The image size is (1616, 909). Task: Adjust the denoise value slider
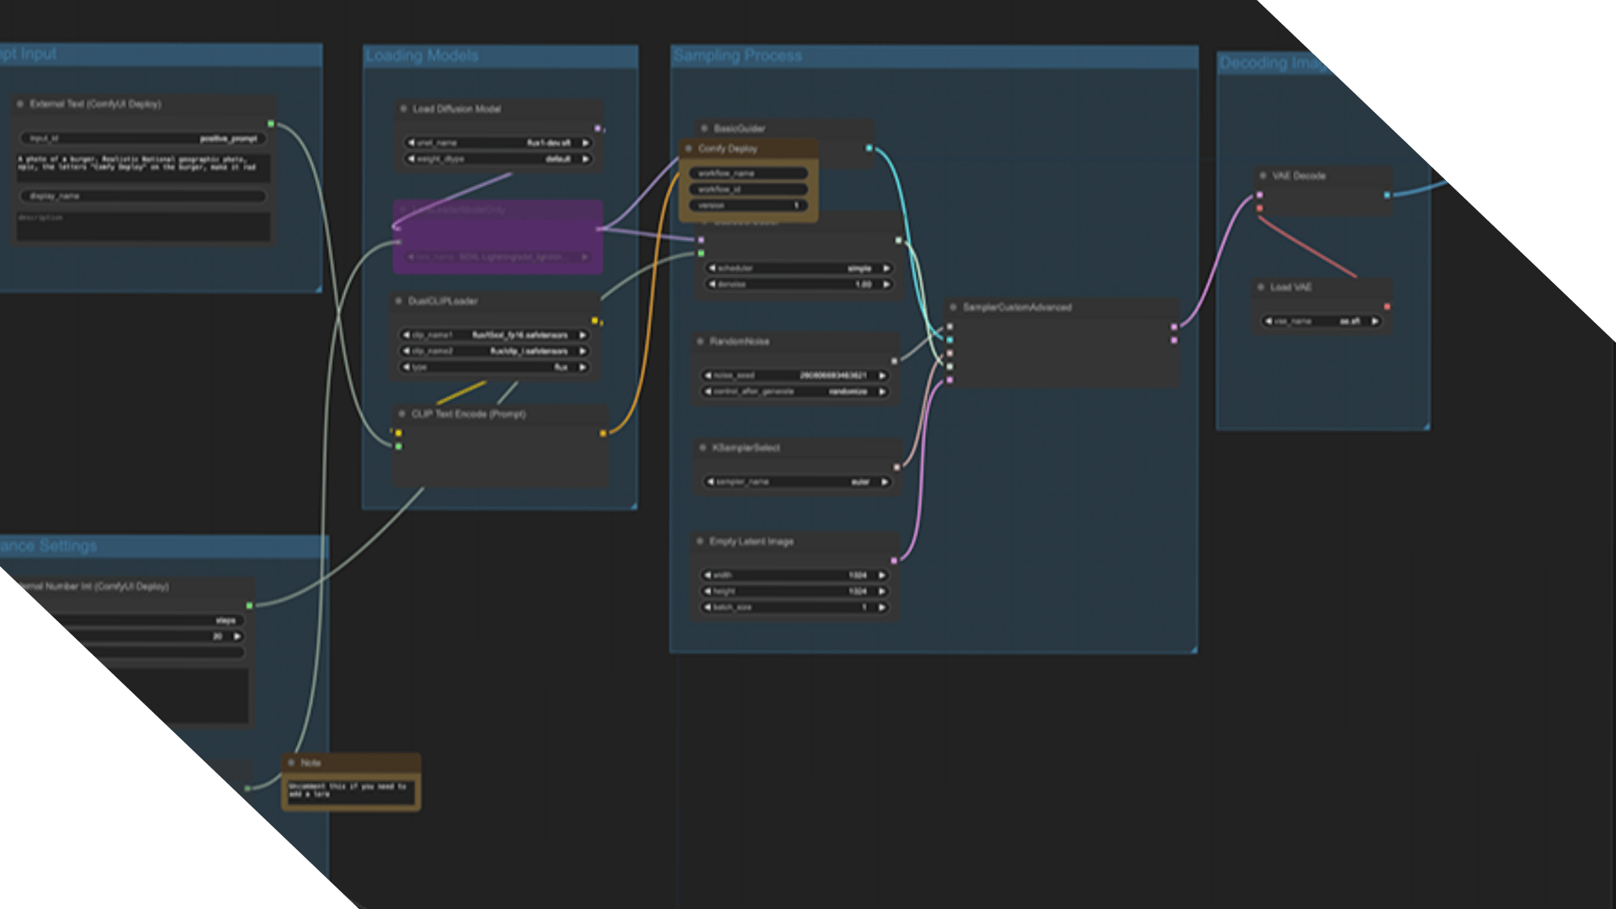tap(795, 284)
